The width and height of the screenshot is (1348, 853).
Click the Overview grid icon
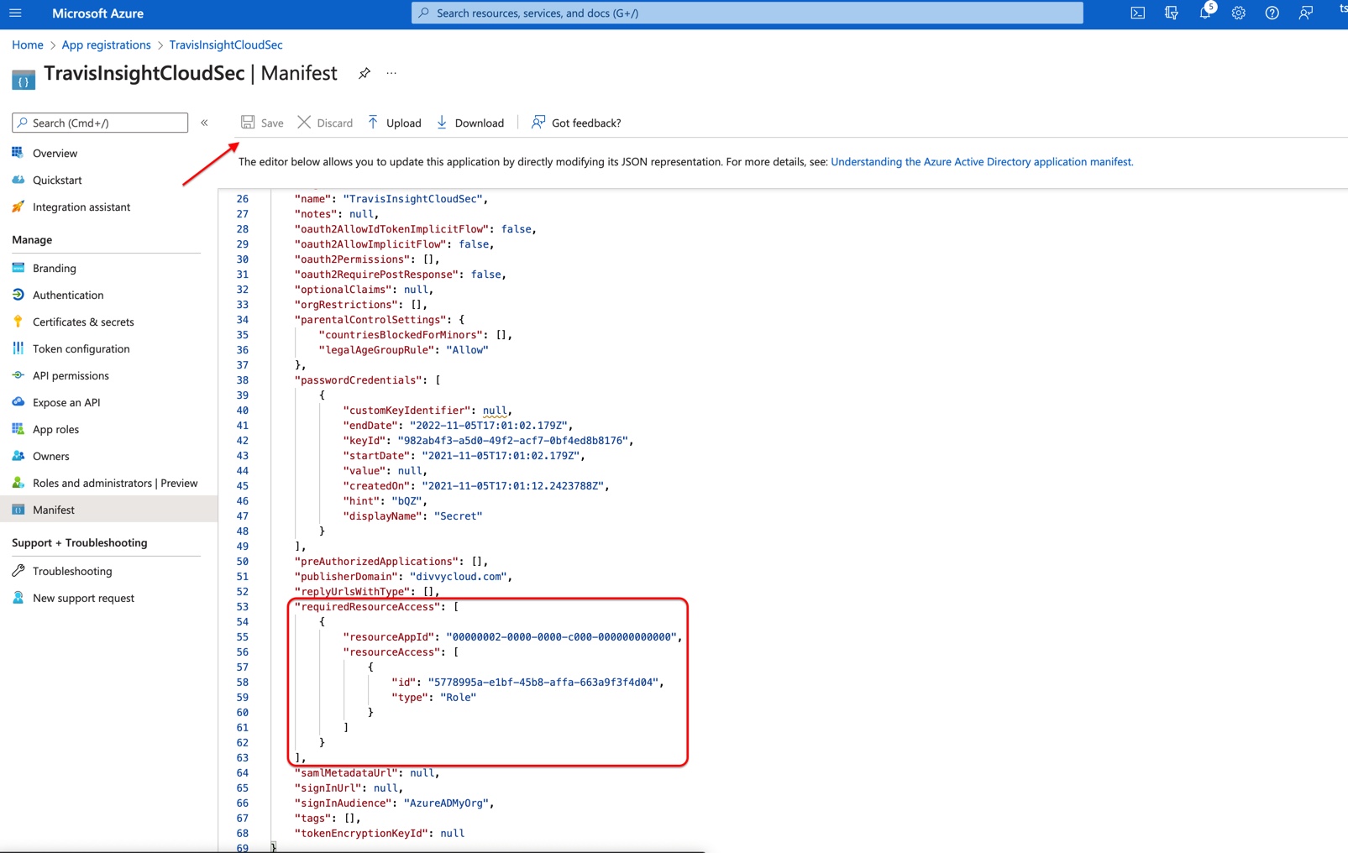(18, 153)
